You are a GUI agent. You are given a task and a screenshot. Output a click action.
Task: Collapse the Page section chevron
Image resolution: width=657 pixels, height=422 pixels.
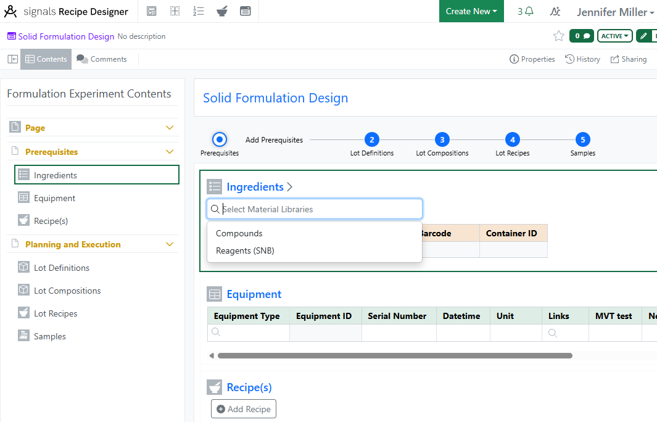point(170,127)
